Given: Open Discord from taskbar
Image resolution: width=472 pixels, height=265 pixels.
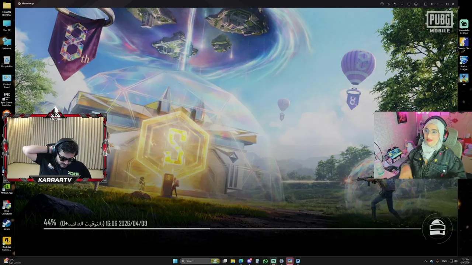Looking at the screenshot, I should [x=249, y=261].
